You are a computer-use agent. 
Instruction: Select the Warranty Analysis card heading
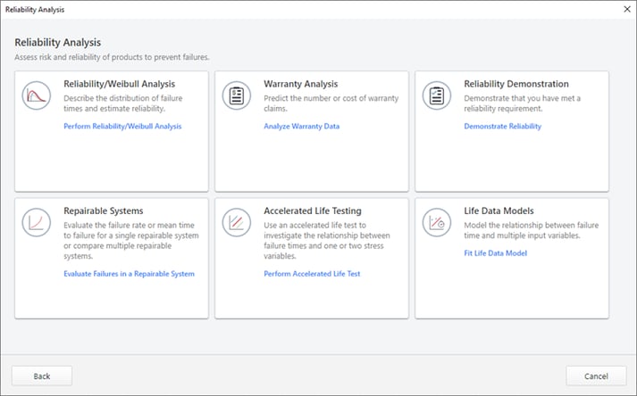[x=301, y=84]
